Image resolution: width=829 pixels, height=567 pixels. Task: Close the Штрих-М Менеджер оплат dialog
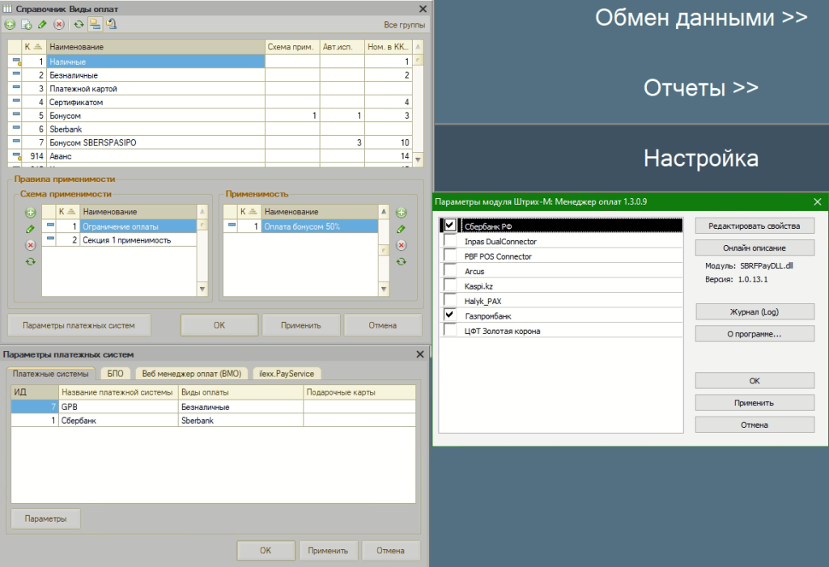[x=818, y=202]
